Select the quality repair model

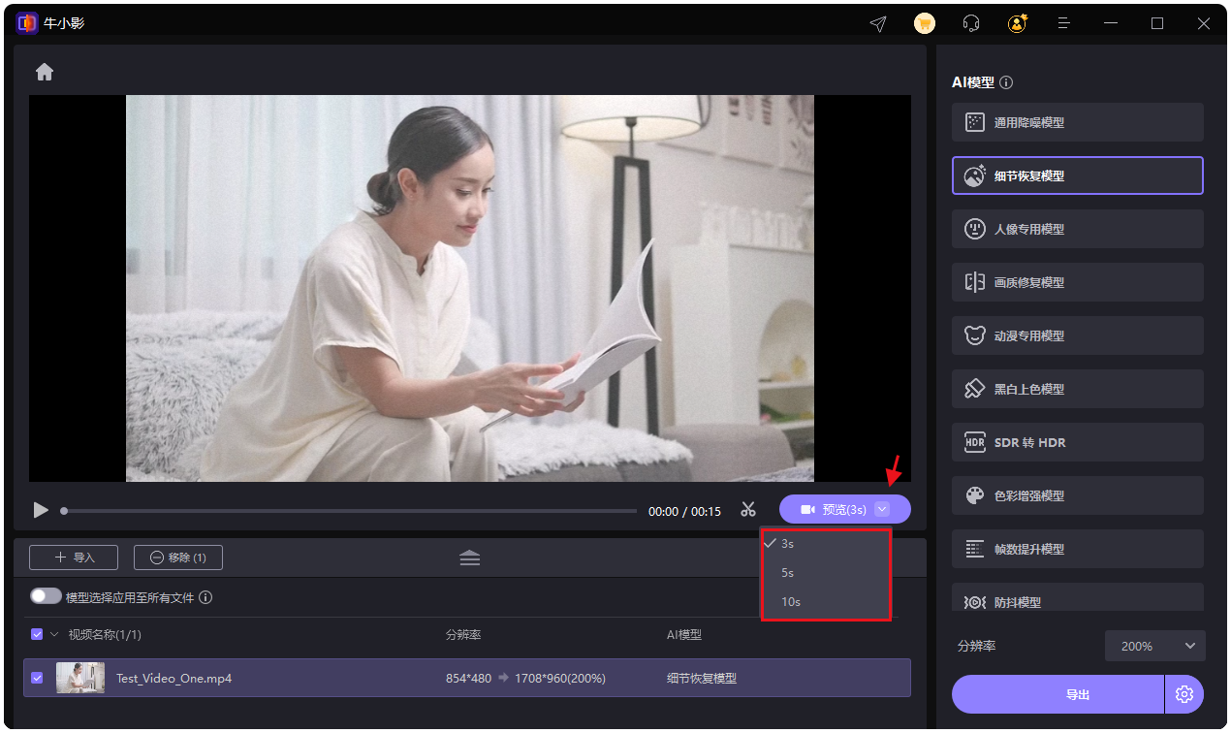(x=1078, y=282)
